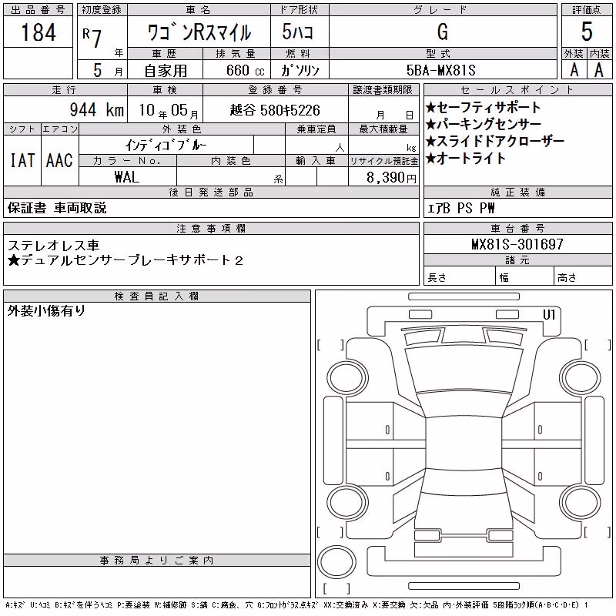Click the grade value G

443,32
